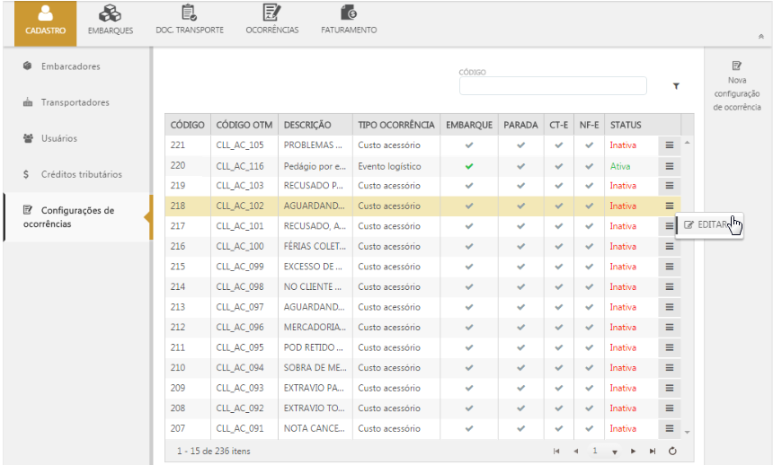Choose Editar from the context menu
Viewport: 773px width, 465px height.
[x=706, y=224]
